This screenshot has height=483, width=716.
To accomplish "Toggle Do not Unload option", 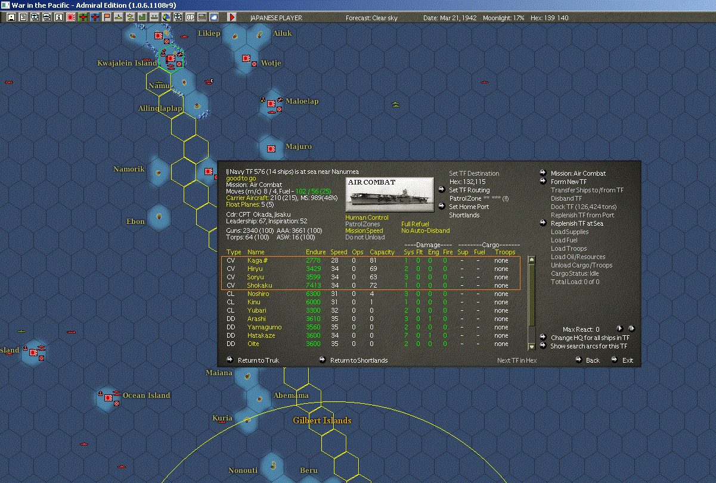I will (364, 237).
